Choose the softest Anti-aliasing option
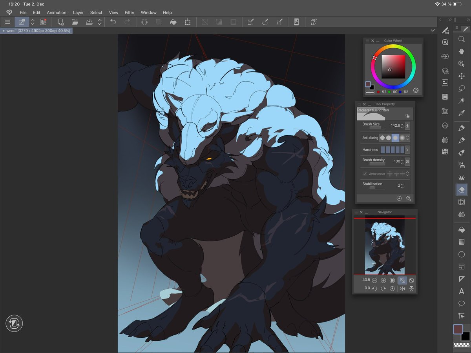 tap(403, 138)
